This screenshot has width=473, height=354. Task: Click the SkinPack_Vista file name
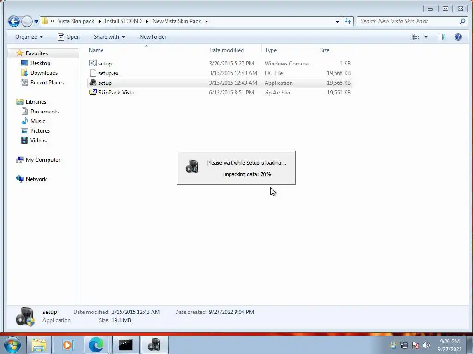(116, 92)
